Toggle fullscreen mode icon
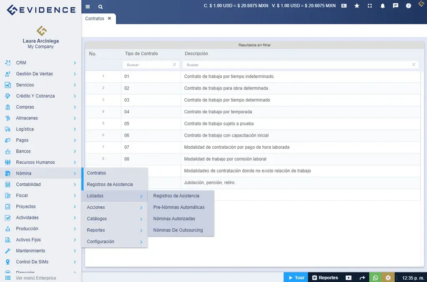427x282 pixels. (x=369, y=6)
